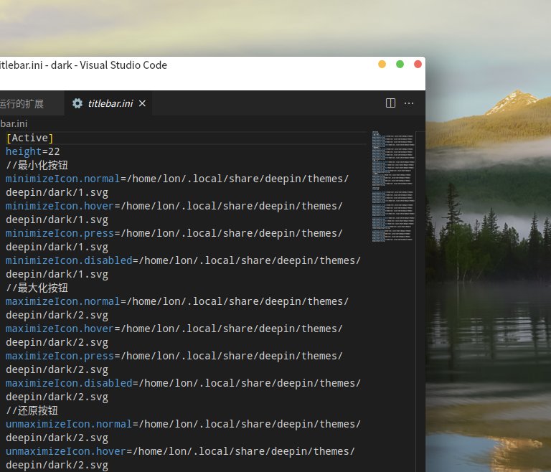Click the height=22 line

[33, 151]
